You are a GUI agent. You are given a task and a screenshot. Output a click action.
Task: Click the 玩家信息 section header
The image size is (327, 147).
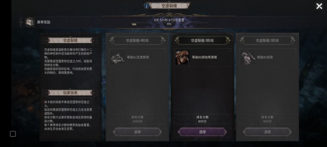[x=70, y=93]
